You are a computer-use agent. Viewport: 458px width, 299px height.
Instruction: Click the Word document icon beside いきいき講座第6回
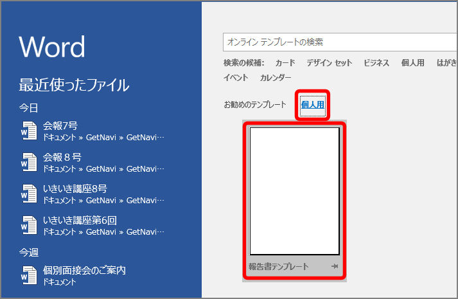(x=29, y=225)
